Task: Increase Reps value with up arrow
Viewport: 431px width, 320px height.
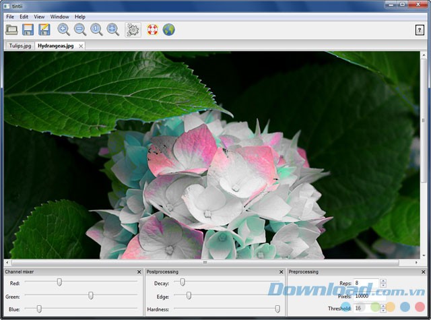Action: 383,281
